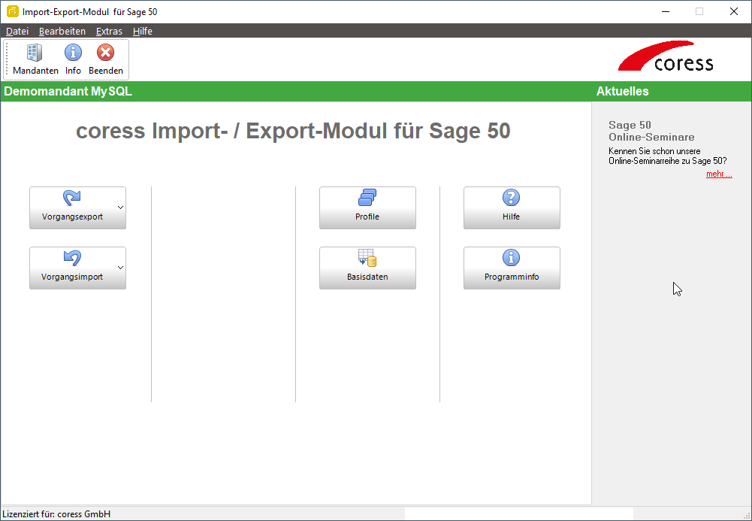Image resolution: width=752 pixels, height=521 pixels.
Task: Click the window resize grip in status bar
Action: (x=746, y=516)
